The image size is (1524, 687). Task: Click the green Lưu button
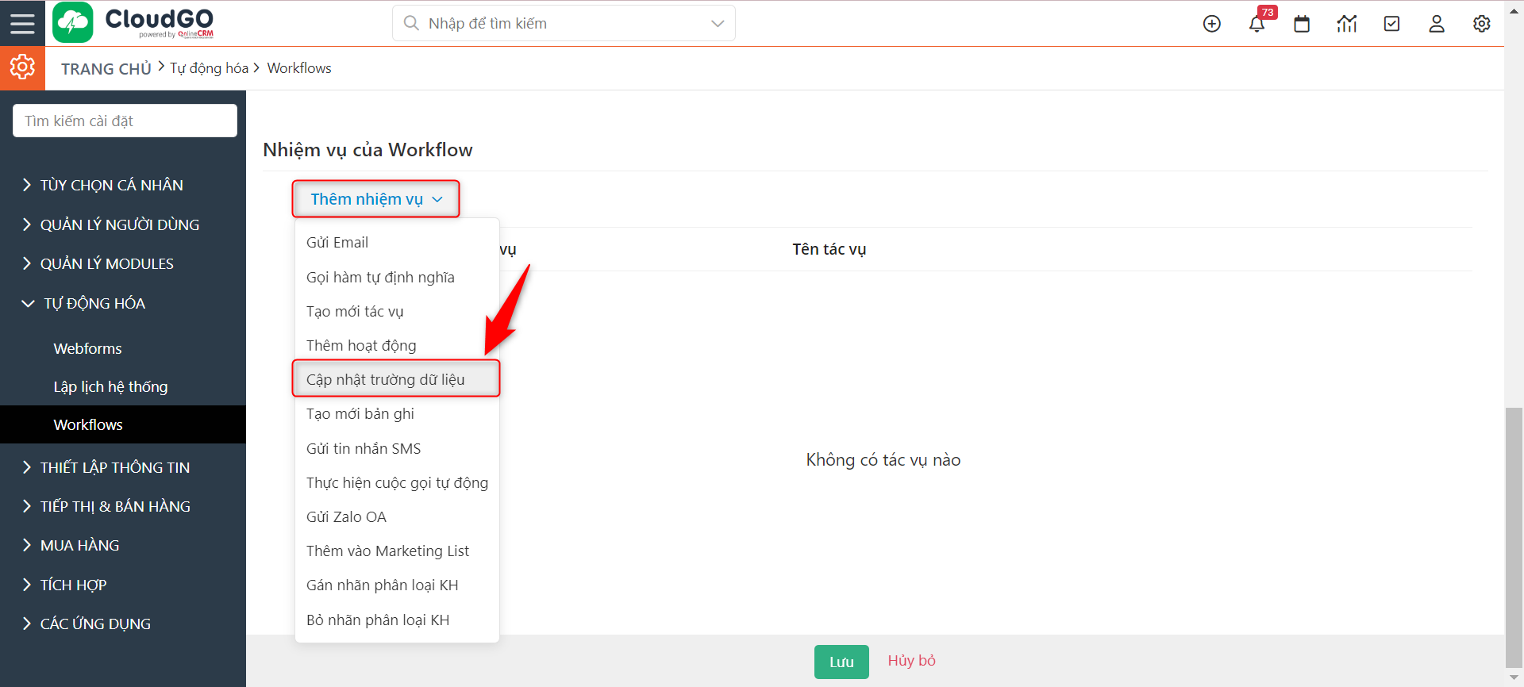click(x=841, y=662)
